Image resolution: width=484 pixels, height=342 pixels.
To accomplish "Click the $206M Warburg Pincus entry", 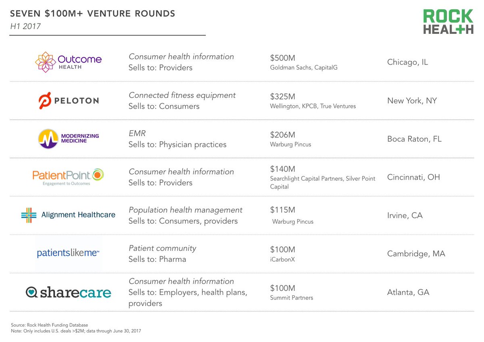I will click(x=291, y=139).
